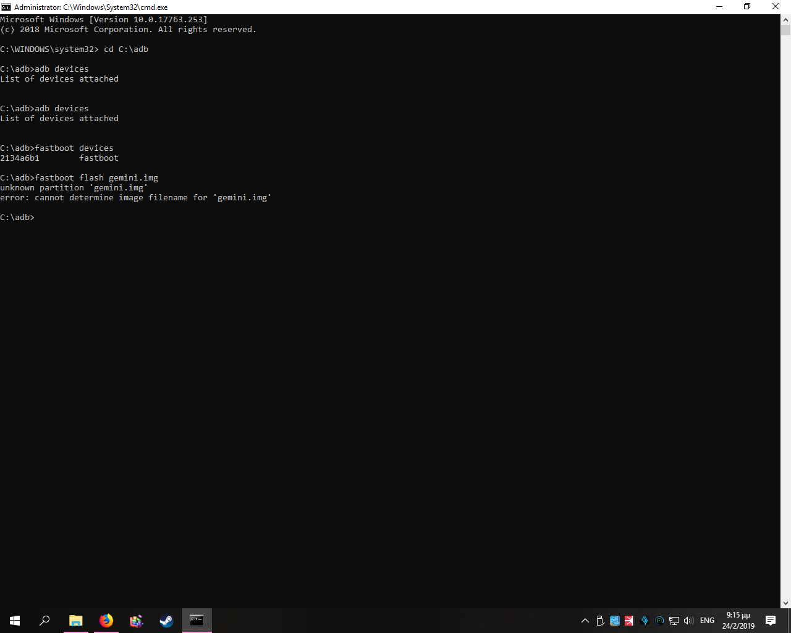Click the Show Desktop strip on taskbar edge
Screen dimensions: 791x633
point(789,621)
